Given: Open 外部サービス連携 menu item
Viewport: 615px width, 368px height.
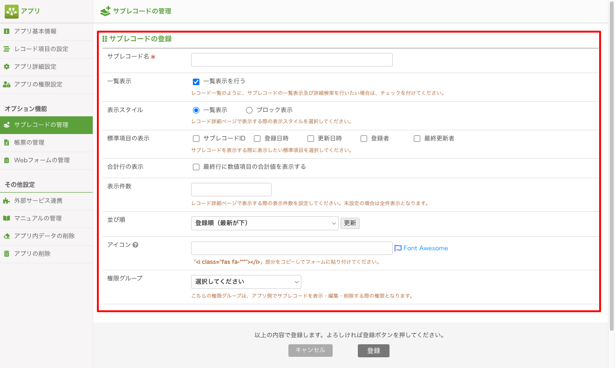Looking at the screenshot, I should click(46, 201).
